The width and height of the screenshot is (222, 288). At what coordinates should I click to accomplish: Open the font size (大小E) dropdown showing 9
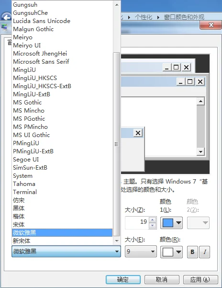(141, 251)
